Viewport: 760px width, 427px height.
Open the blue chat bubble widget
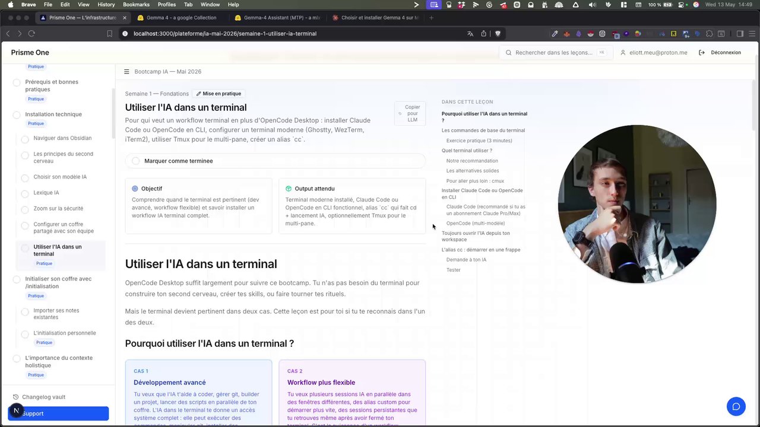click(736, 406)
